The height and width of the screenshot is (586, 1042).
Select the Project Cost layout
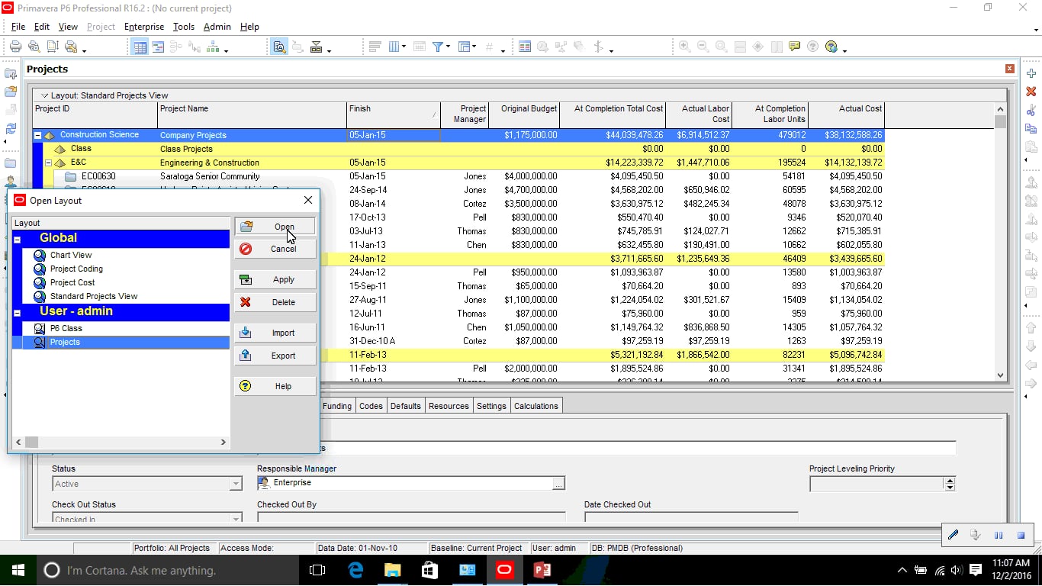[72, 282]
